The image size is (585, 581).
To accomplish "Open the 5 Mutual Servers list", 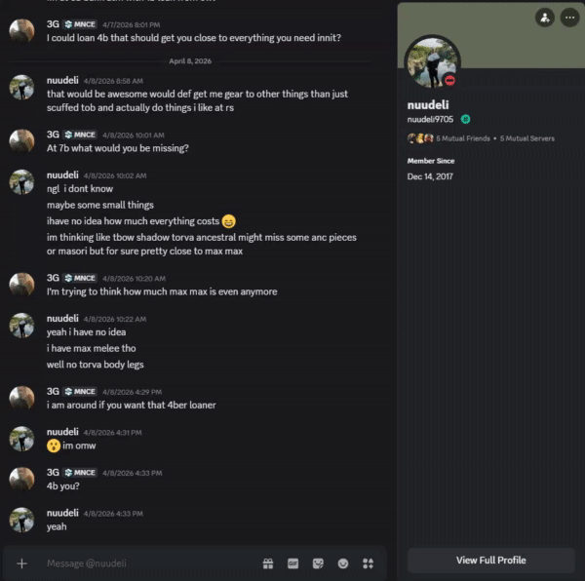I will coord(527,138).
